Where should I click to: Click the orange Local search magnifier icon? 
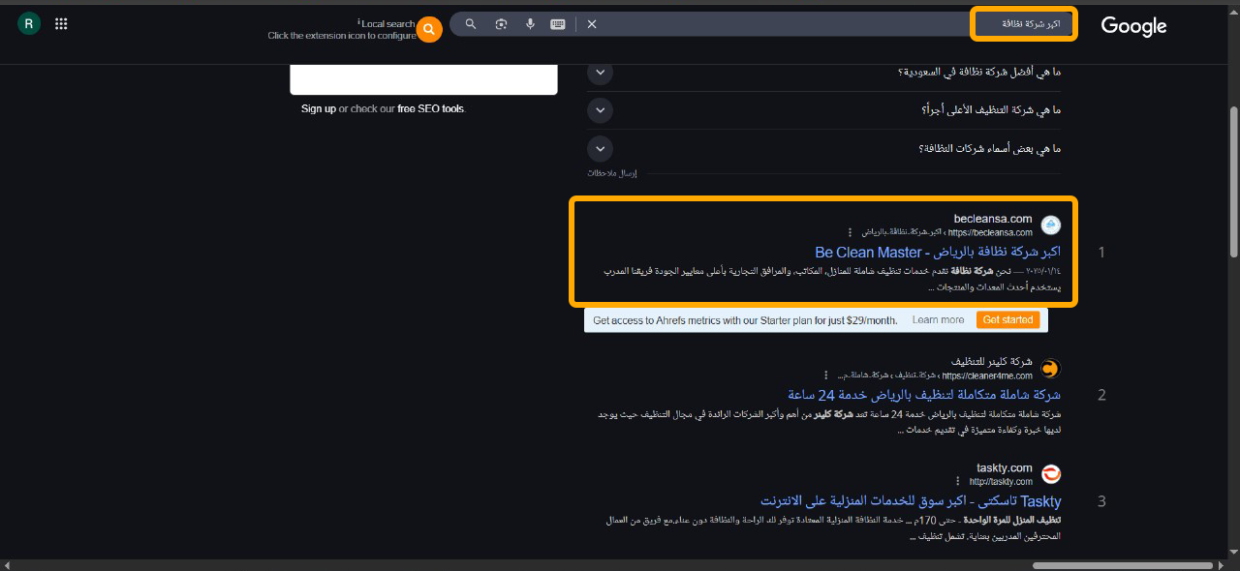pyautogui.click(x=429, y=30)
